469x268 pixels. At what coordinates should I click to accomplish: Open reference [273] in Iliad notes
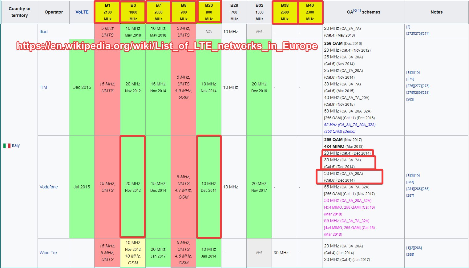click(x=418, y=33)
